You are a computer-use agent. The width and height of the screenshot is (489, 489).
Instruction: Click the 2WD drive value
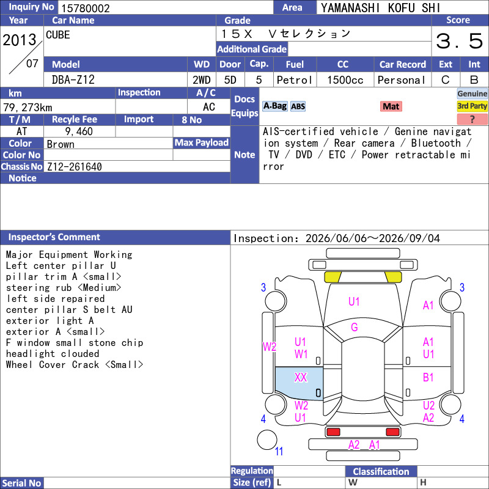[202, 80]
